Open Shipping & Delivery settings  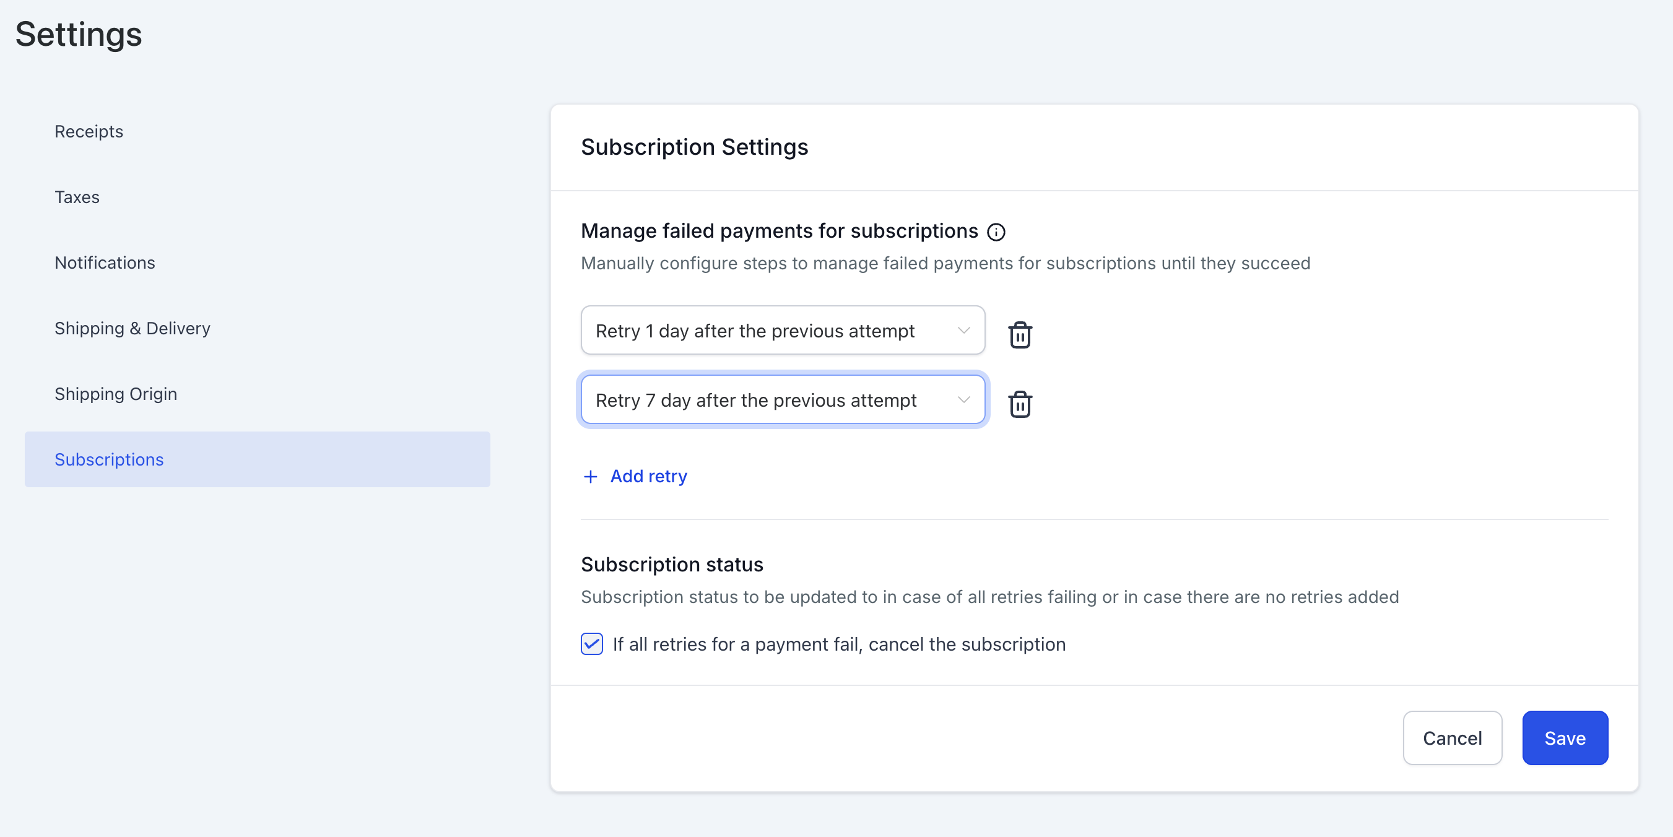[x=133, y=329]
